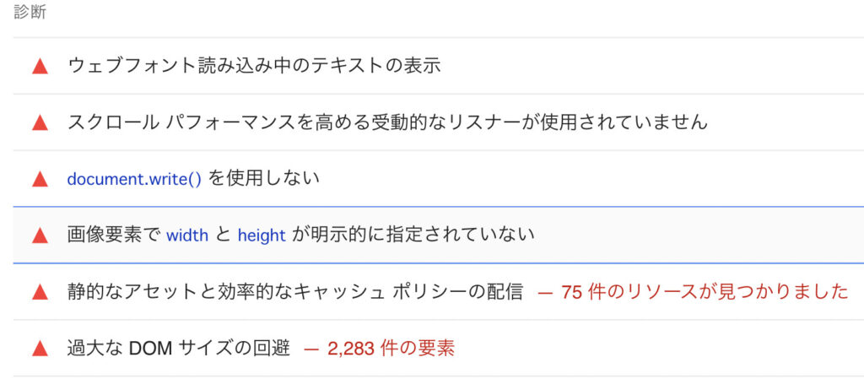The height and width of the screenshot is (379, 864).
Task: Open the blue height link
Action: (262, 236)
